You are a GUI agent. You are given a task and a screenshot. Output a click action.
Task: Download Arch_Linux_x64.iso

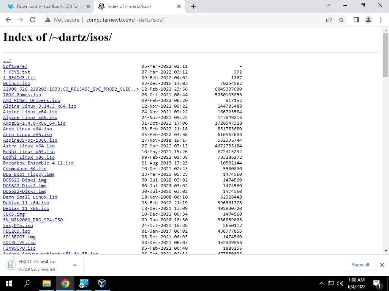(27, 129)
